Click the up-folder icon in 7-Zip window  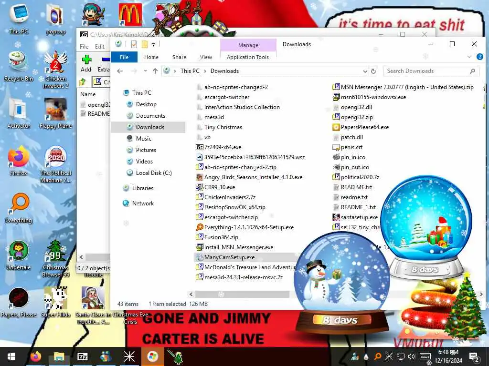(x=83, y=82)
